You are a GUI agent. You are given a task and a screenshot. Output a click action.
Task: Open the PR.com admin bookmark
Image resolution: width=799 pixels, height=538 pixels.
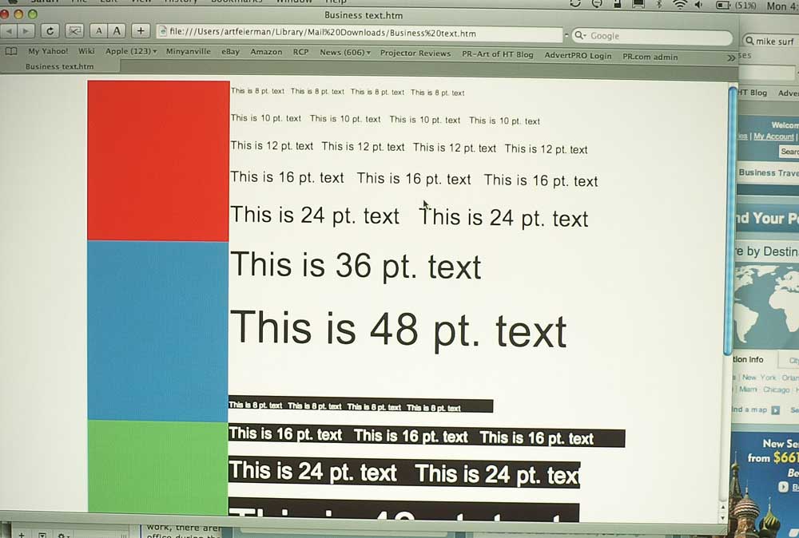coord(650,57)
